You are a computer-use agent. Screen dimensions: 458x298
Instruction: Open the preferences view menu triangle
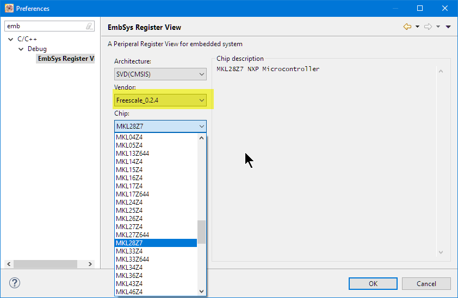(448, 27)
